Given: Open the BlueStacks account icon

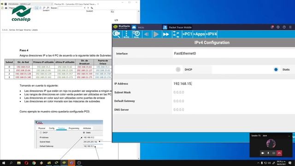Looking at the screenshot, I should coord(278,27).
